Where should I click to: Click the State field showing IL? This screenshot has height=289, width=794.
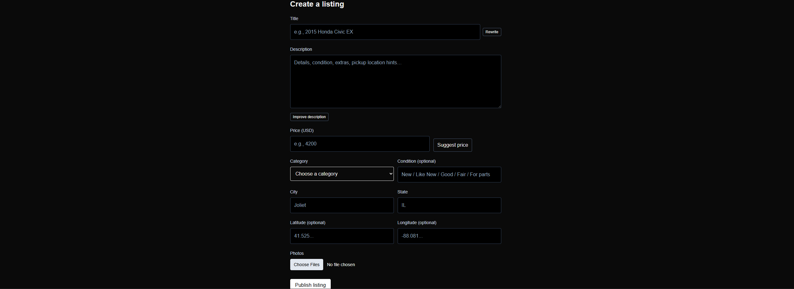[x=449, y=205]
